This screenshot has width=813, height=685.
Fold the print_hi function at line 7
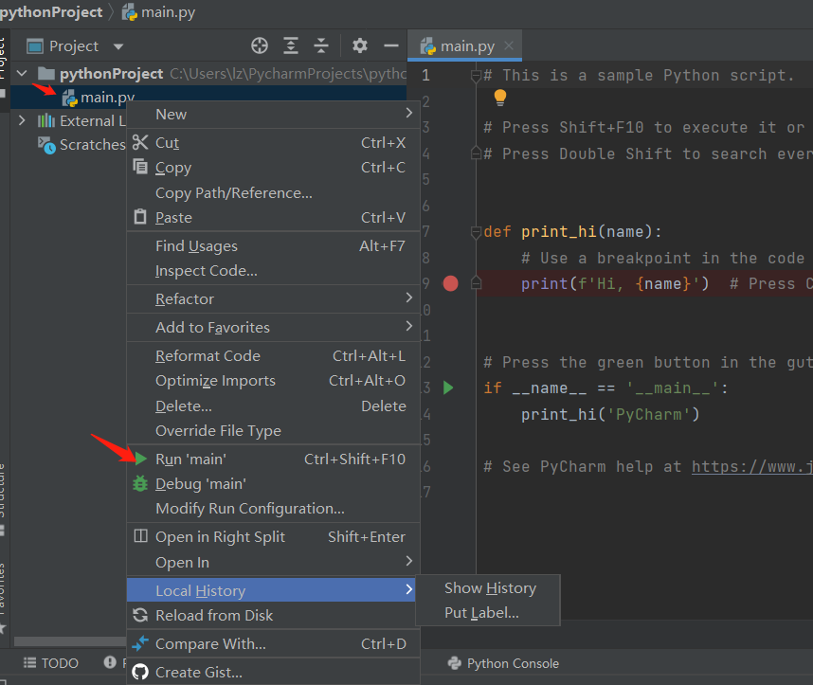(476, 232)
